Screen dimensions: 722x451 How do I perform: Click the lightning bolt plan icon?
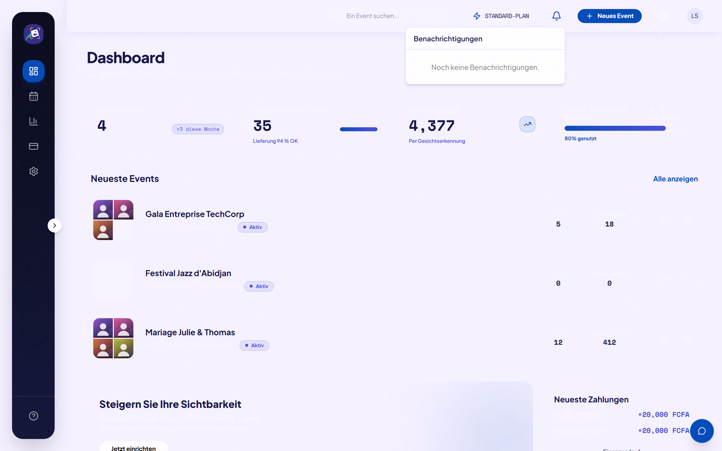tap(477, 16)
